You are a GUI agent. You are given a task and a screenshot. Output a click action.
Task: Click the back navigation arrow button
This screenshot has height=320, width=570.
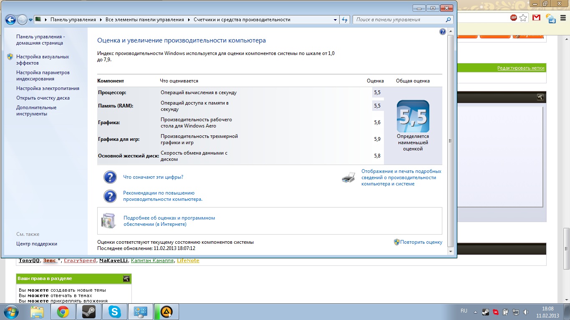pos(10,20)
